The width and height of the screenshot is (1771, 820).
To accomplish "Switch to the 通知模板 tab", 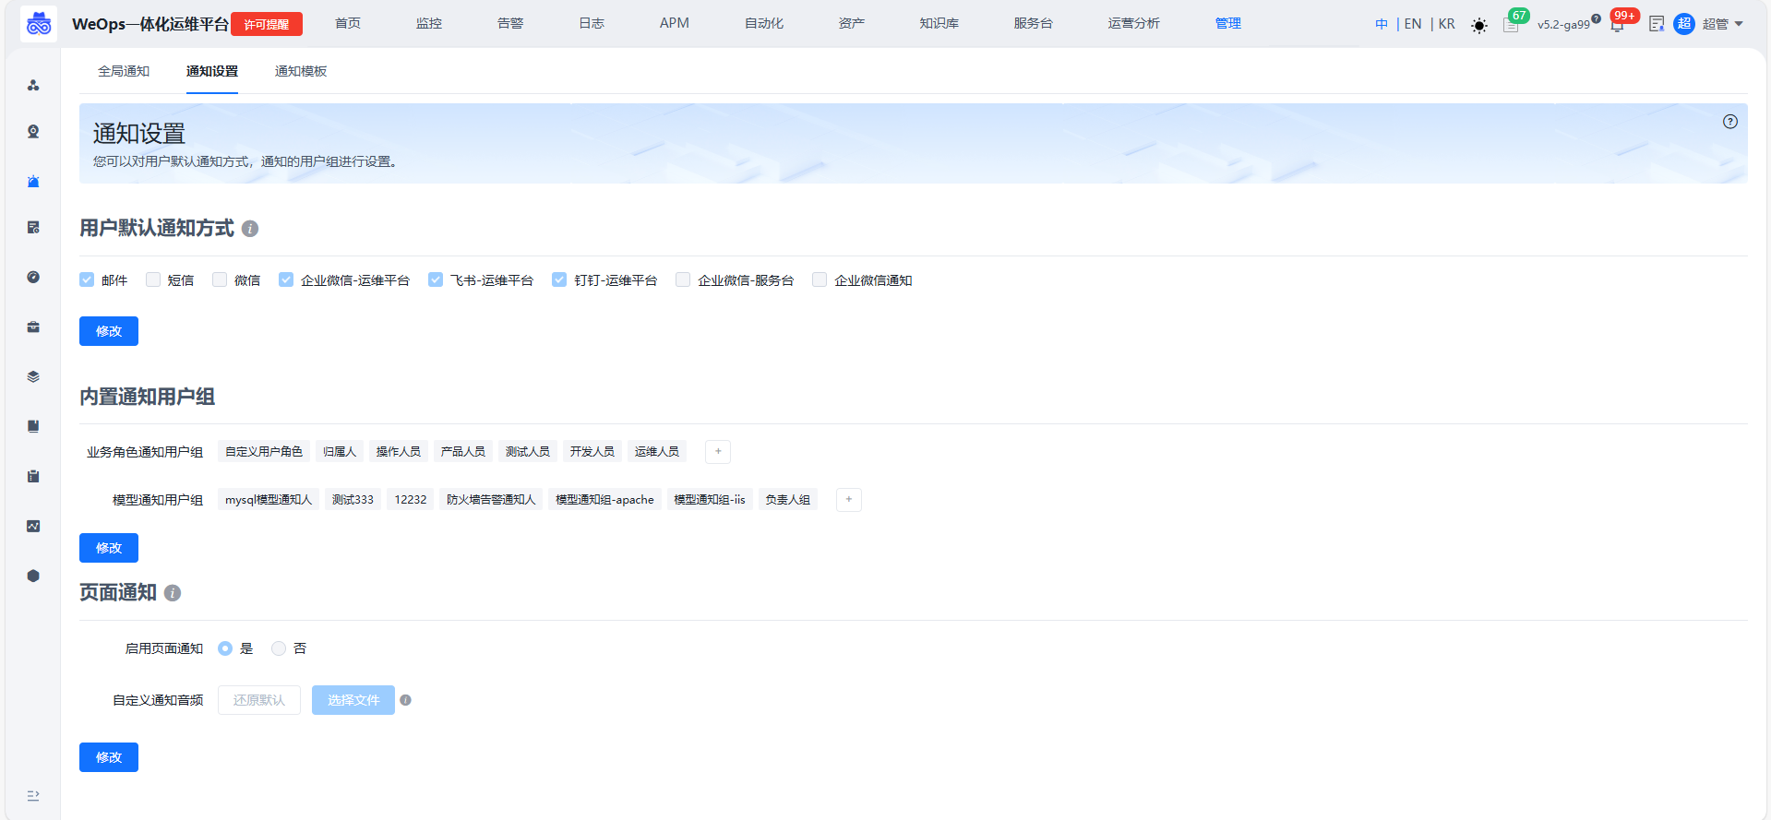I will click(x=301, y=71).
